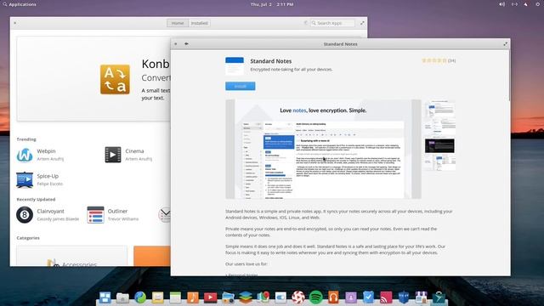The image size is (544, 306).
Task: Open the notifications indicator in panel
Action: 526,4
